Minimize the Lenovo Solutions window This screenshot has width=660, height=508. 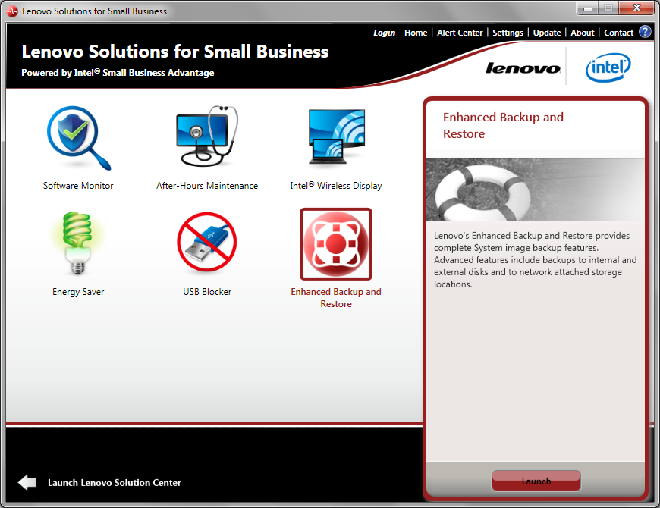pyautogui.click(x=588, y=8)
